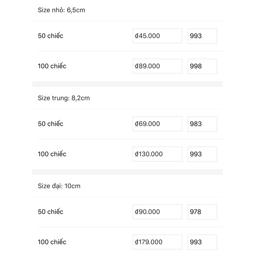This screenshot has width=255, height=255.
Task: Click "50 chiếc" label under Size nhỏ
Action: coord(51,36)
